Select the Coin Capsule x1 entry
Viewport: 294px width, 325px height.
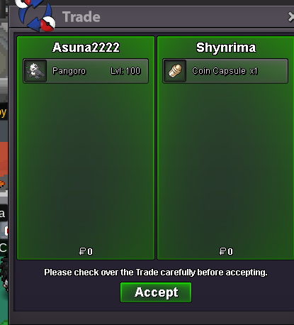pyautogui.click(x=225, y=71)
